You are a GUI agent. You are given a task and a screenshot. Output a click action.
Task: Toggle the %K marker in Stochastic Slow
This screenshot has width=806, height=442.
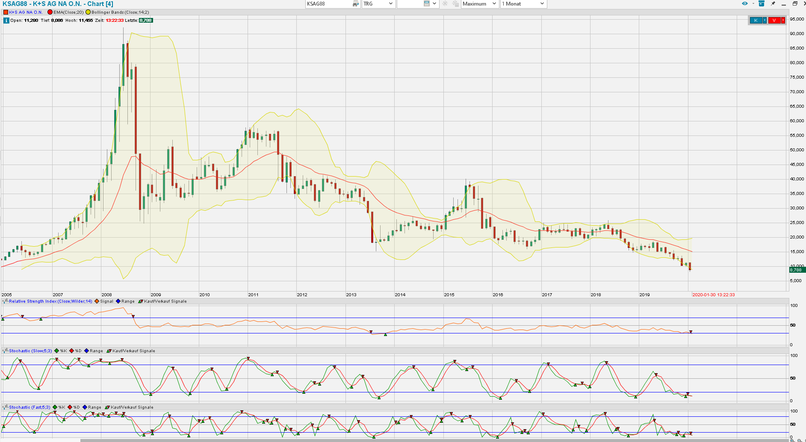coord(56,351)
